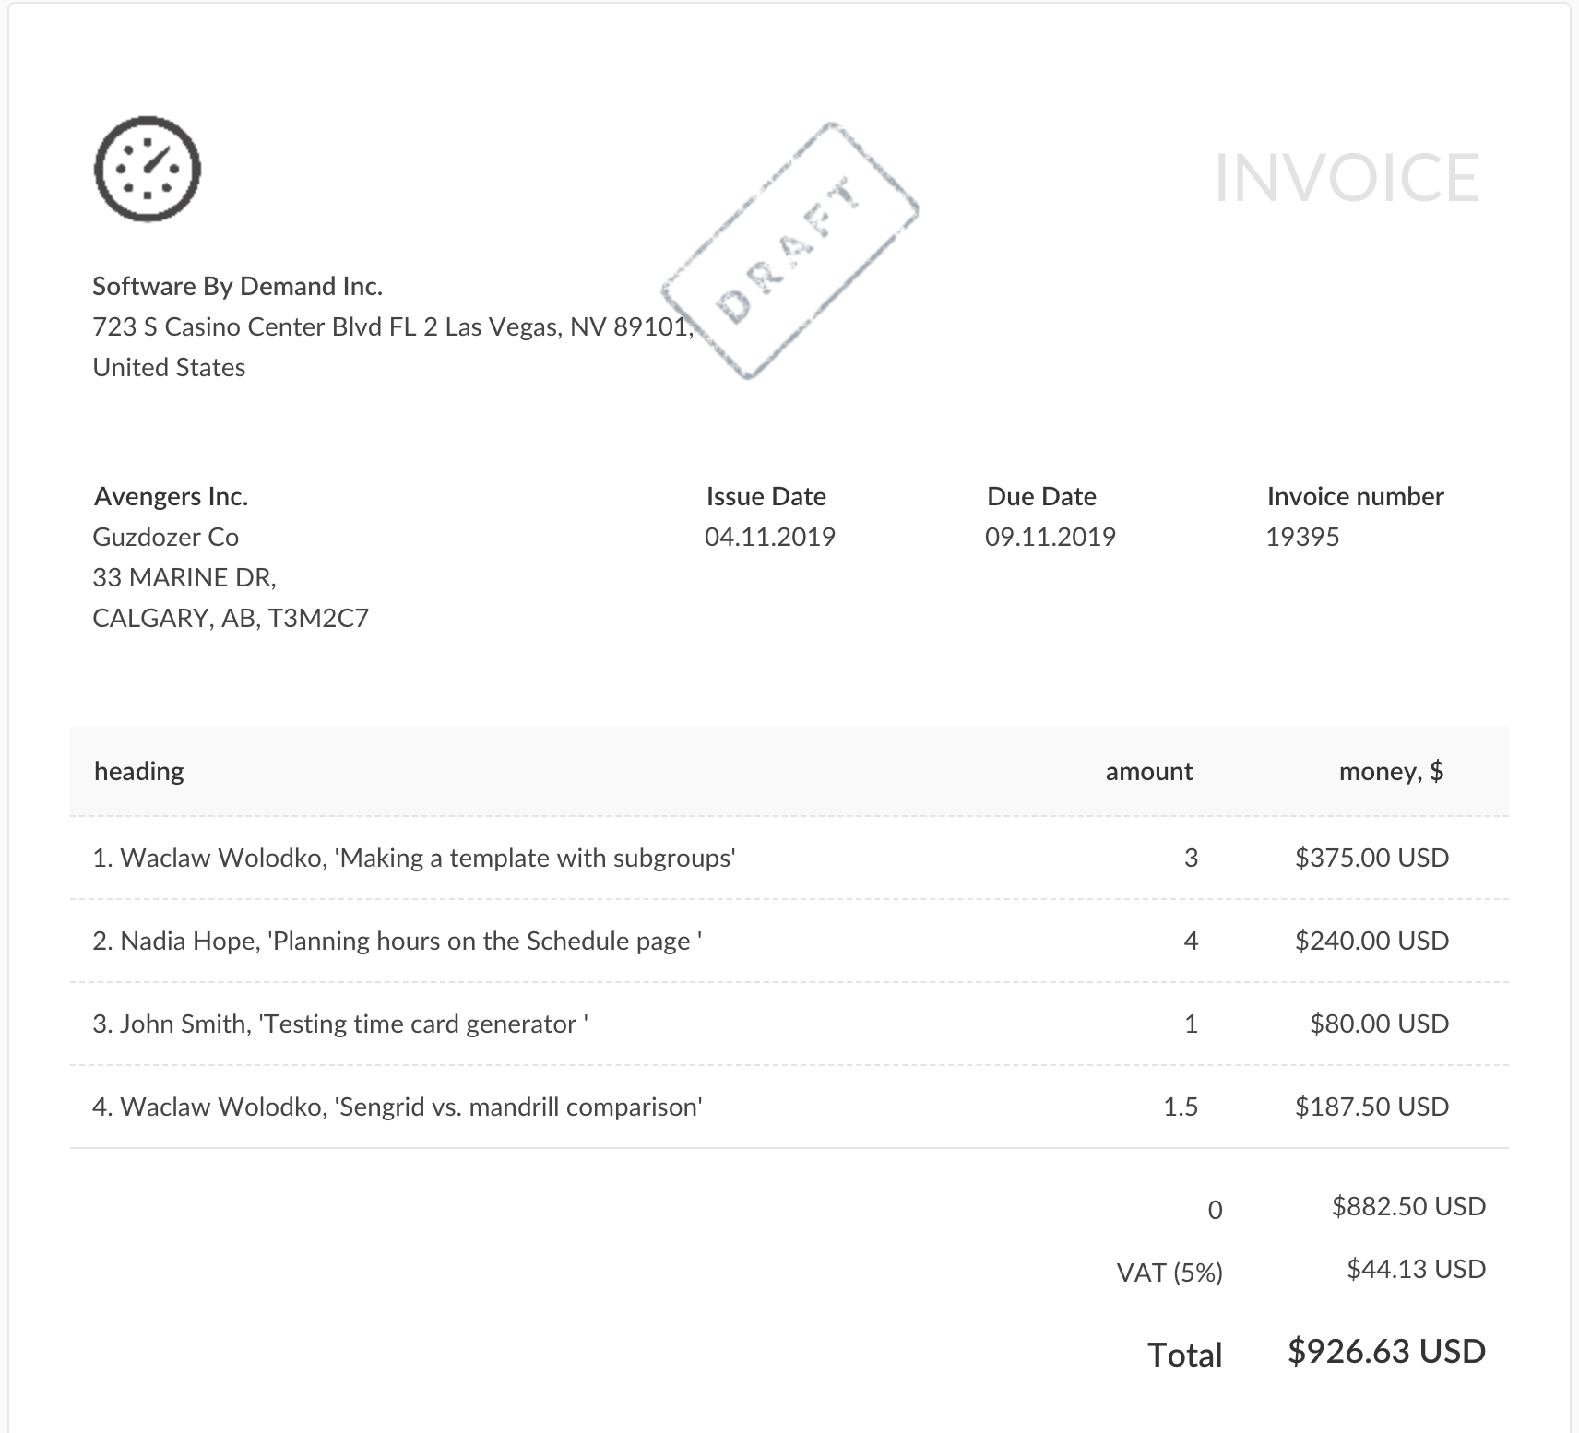
Task: Select invoice number 19395
Action: 1301,538
